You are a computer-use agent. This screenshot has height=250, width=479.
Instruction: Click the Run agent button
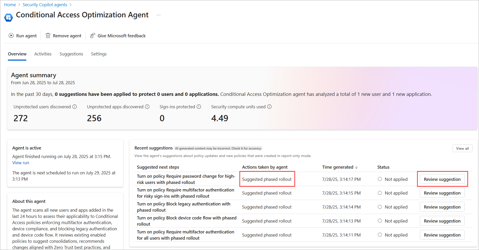[23, 36]
